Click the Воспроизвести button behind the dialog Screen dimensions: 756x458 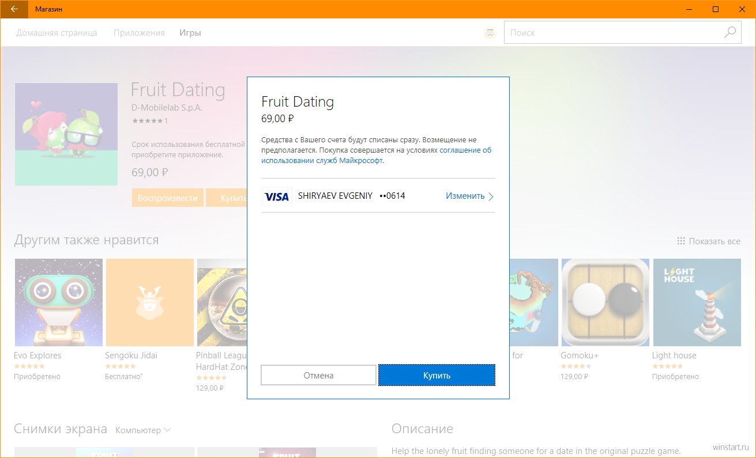pyautogui.click(x=168, y=198)
